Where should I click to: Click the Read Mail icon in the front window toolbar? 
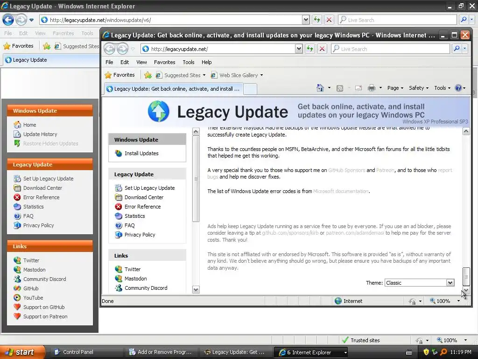point(358,88)
